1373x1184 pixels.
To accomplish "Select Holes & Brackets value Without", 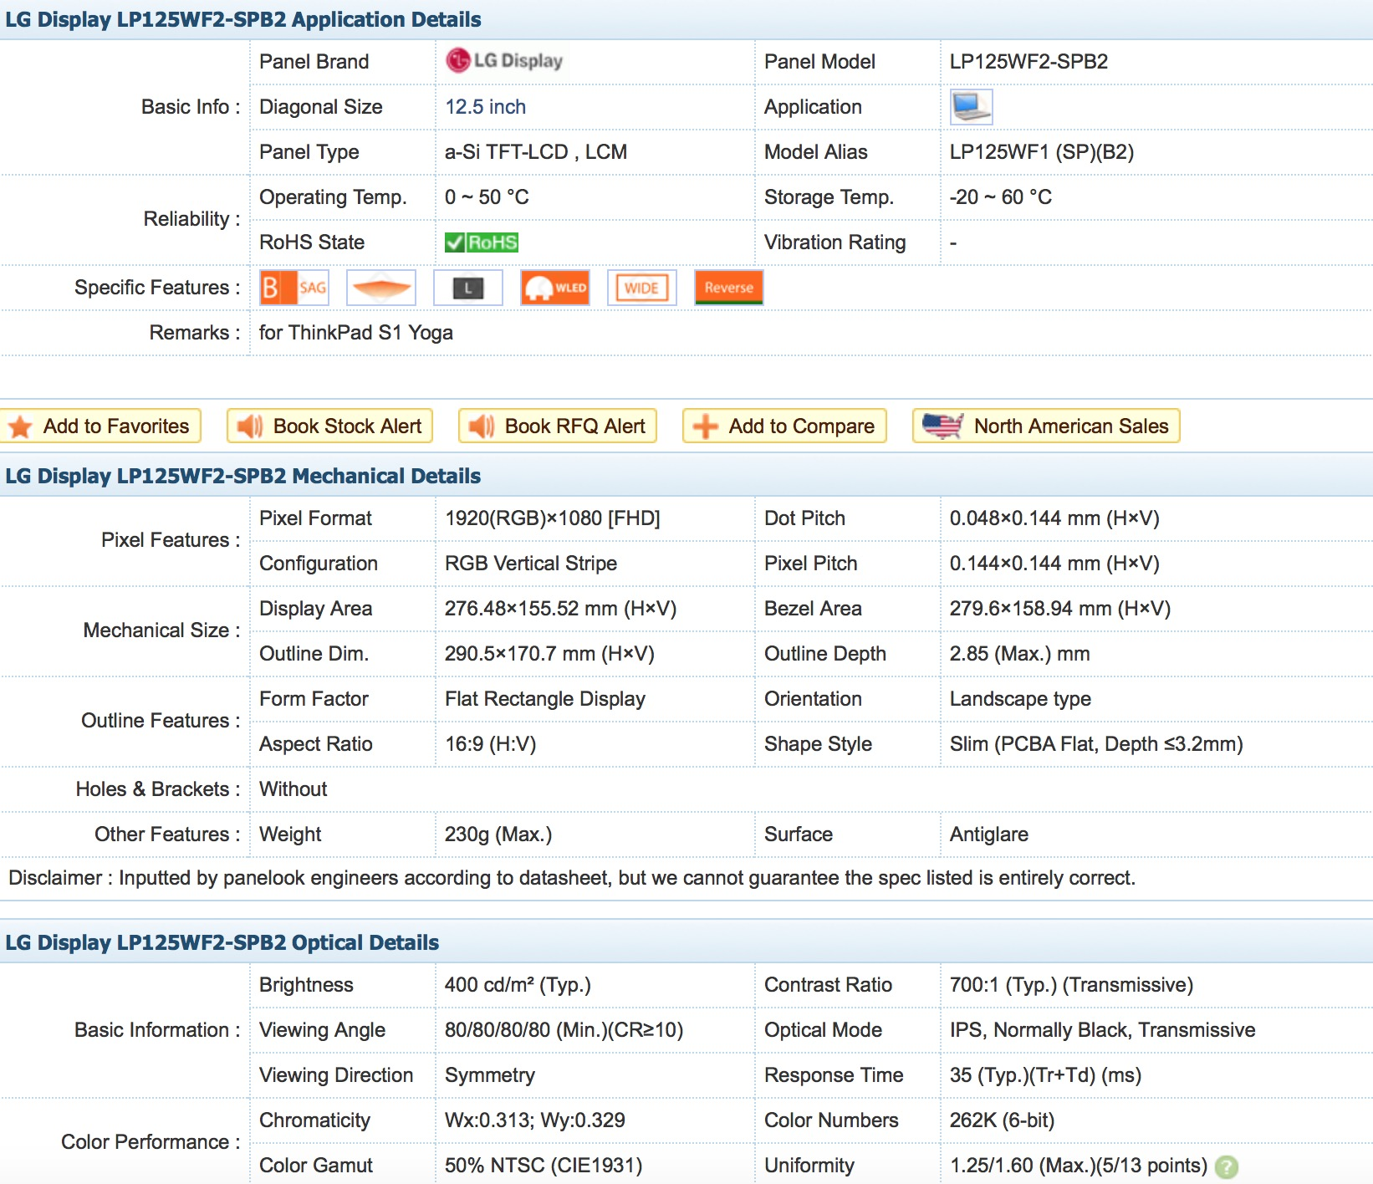I will coord(293,789).
